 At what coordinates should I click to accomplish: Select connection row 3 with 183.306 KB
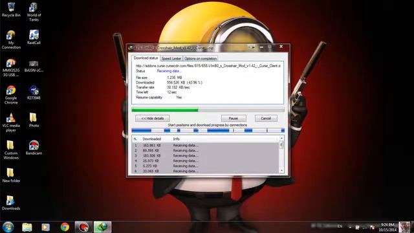click(205, 155)
